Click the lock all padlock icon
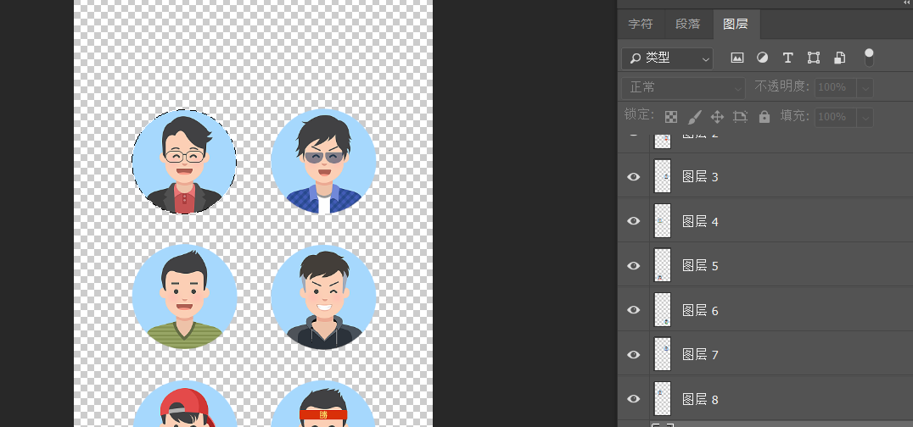This screenshot has height=427, width=913. pos(765,117)
